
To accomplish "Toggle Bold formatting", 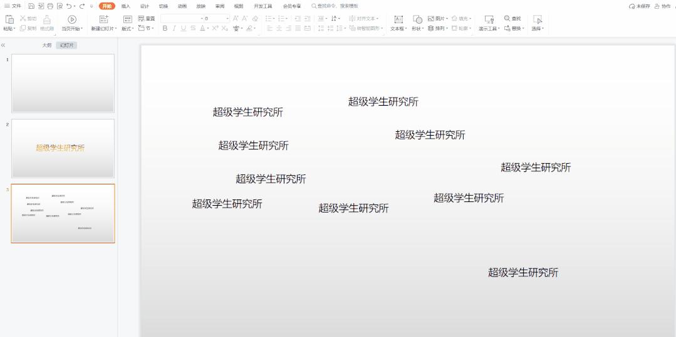I will pyautogui.click(x=165, y=28).
